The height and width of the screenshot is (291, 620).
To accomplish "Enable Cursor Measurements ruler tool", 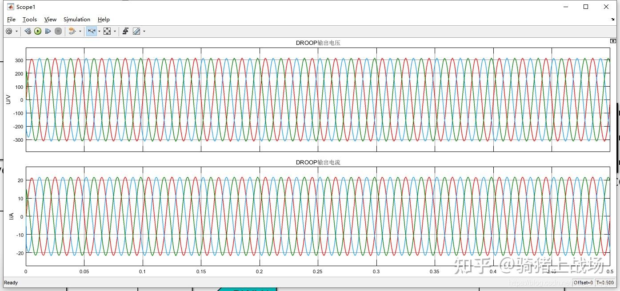I will click(136, 31).
